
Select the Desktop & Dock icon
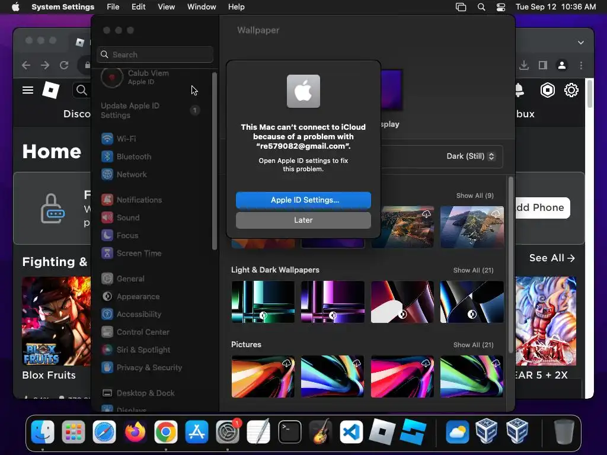tap(107, 393)
